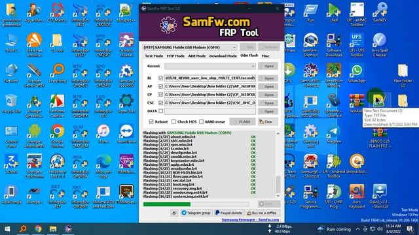Switch to the Test Mode tab
The image size is (419, 235).
pyautogui.click(x=154, y=56)
